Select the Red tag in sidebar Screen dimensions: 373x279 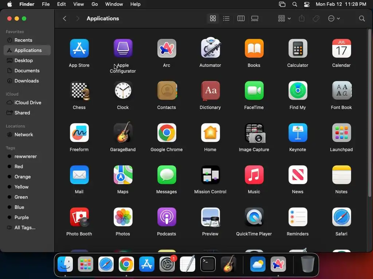tap(27, 166)
